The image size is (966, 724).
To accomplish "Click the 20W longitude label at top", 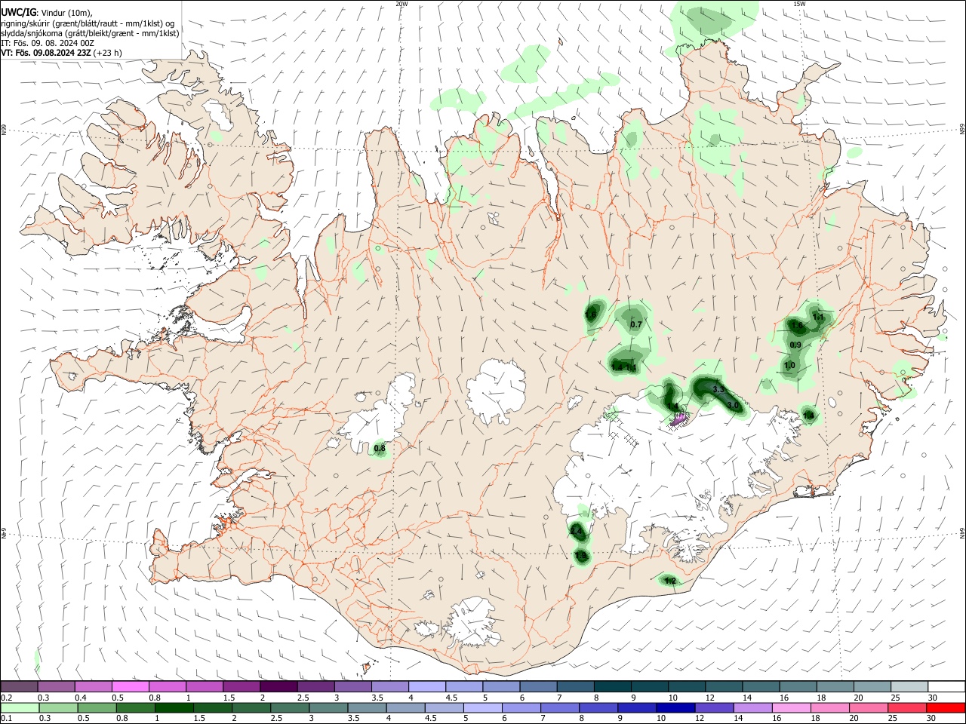I will [401, 4].
